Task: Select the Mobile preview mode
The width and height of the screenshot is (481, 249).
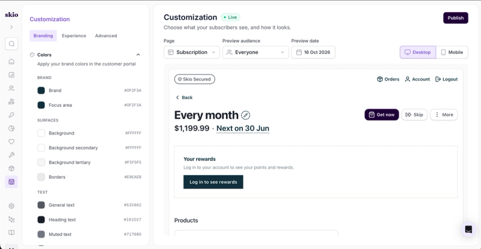Action: pos(452,52)
